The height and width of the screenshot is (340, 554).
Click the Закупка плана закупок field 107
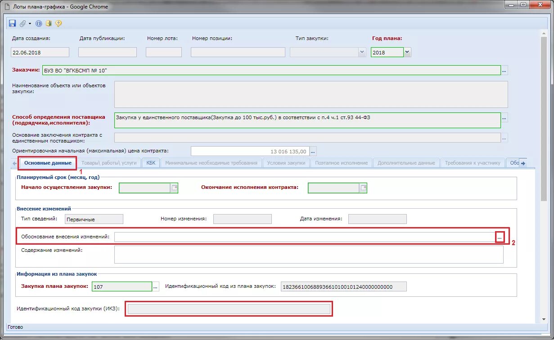click(x=122, y=286)
